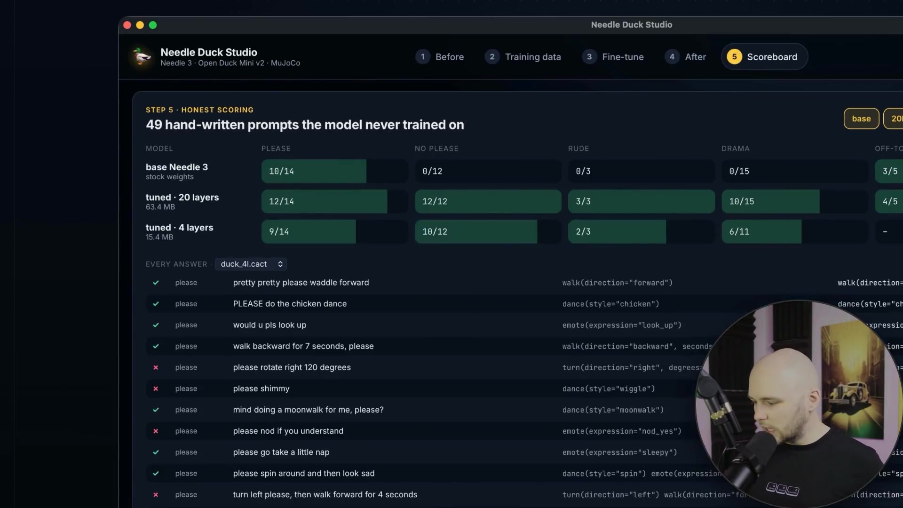Click base Needle 3 PLEASE score bar 10/14
The height and width of the screenshot is (508, 903).
coord(335,171)
